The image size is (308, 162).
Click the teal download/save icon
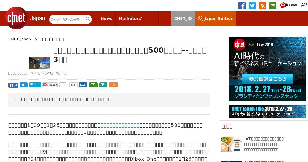point(103,85)
